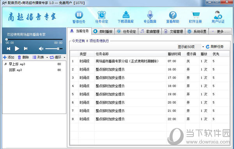Open 用户认证 user icon
234x149 pixels.
[218, 15]
